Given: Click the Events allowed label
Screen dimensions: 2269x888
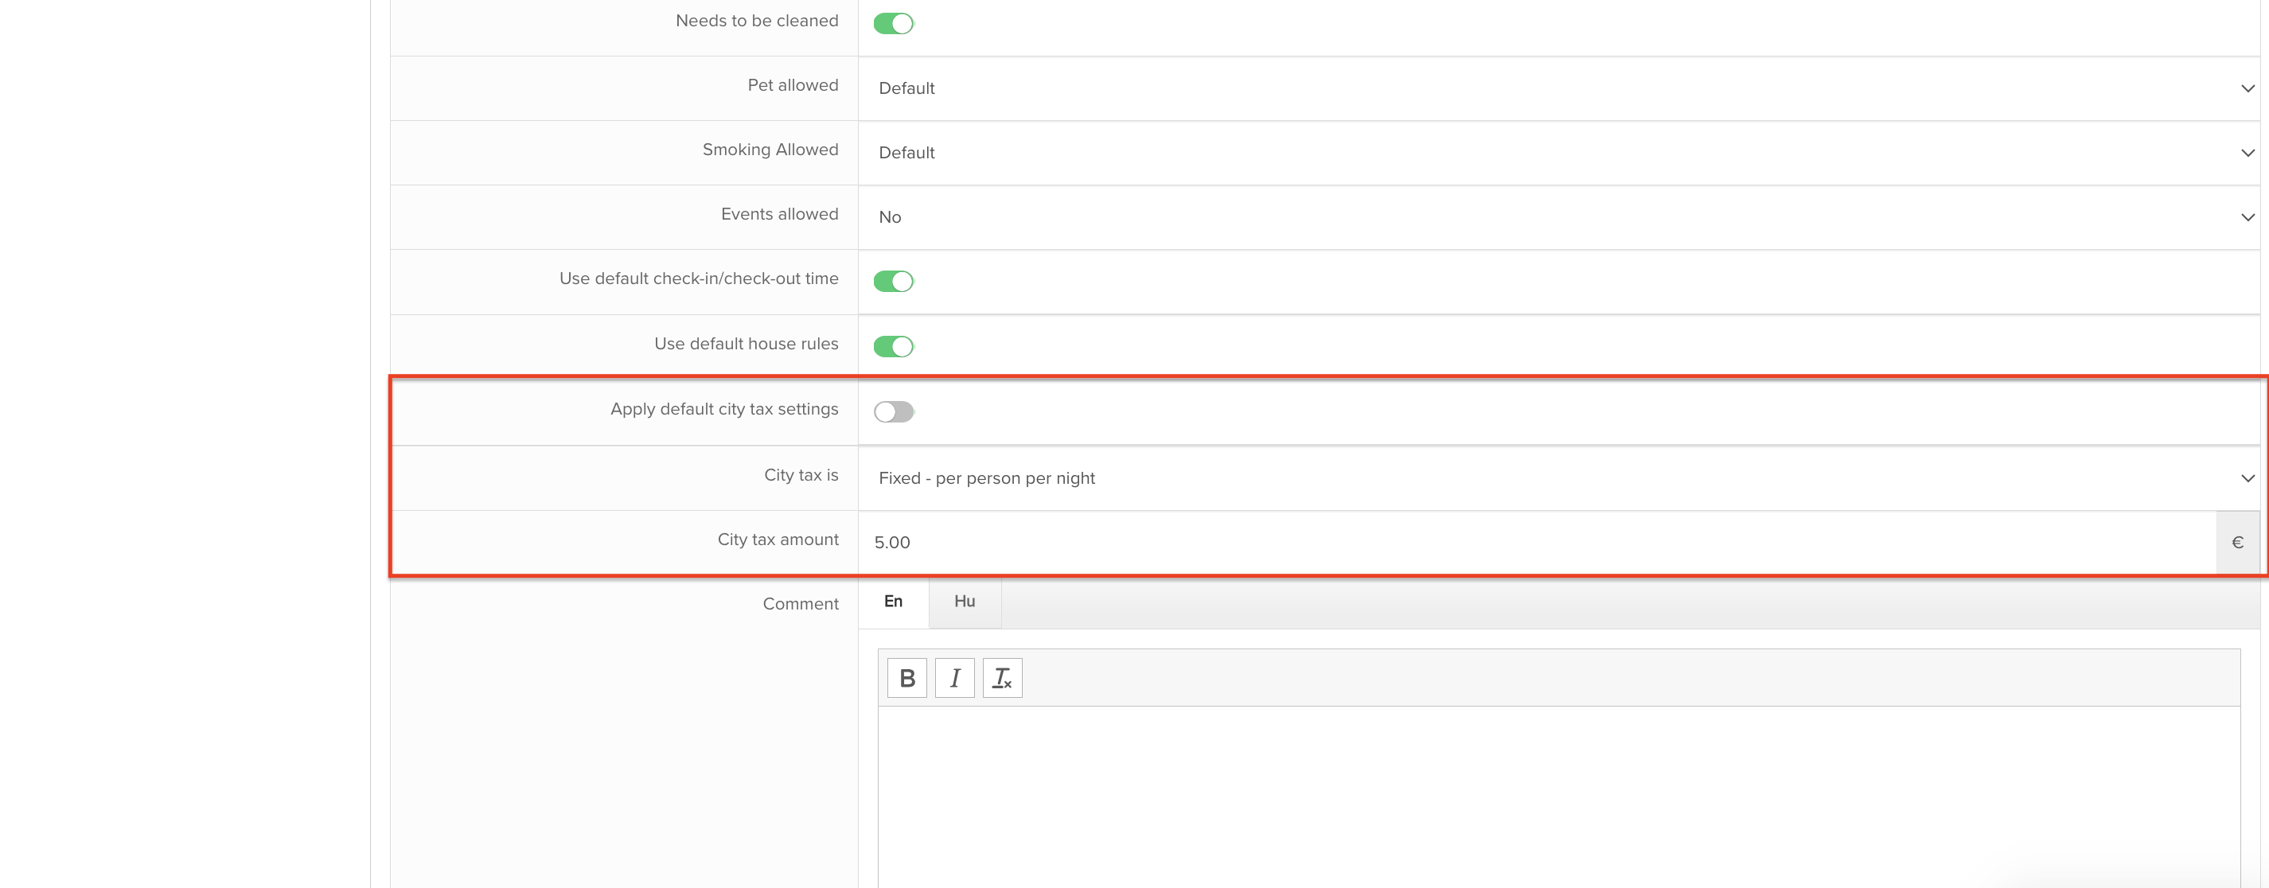Looking at the screenshot, I should [779, 214].
